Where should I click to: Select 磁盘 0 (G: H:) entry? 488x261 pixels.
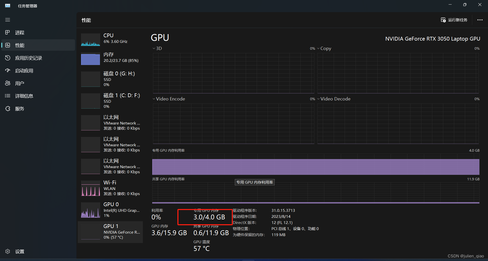coord(110,79)
